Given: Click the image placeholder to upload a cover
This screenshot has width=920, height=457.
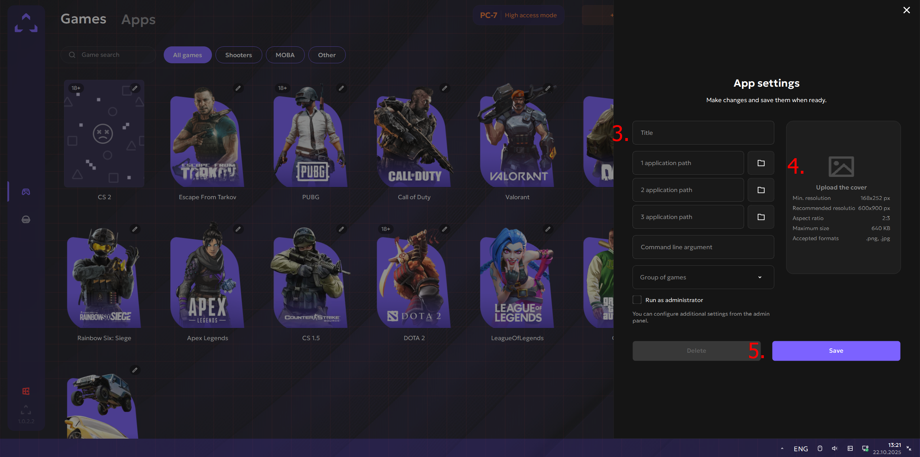Looking at the screenshot, I should [841, 166].
